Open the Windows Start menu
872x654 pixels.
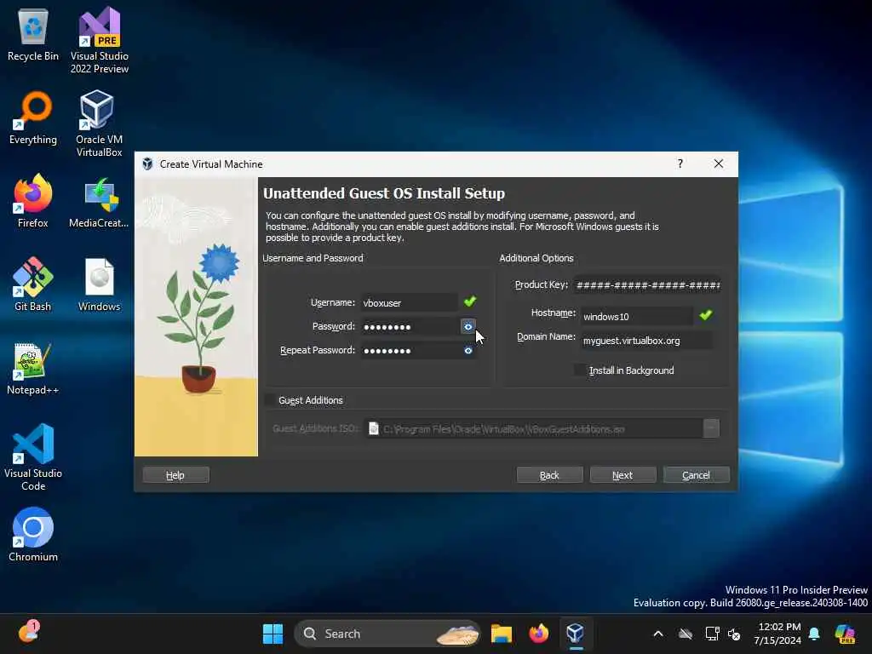click(x=272, y=634)
